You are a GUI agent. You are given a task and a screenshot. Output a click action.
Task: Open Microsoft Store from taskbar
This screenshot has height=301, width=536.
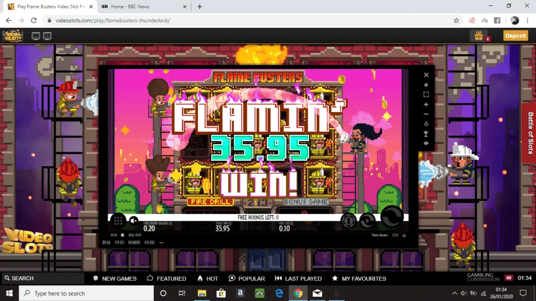click(x=221, y=293)
